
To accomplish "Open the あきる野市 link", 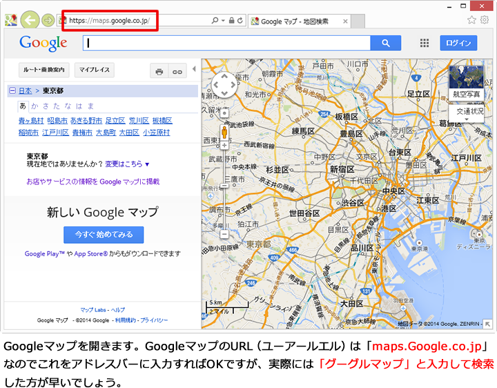I will pyautogui.click(x=86, y=121).
